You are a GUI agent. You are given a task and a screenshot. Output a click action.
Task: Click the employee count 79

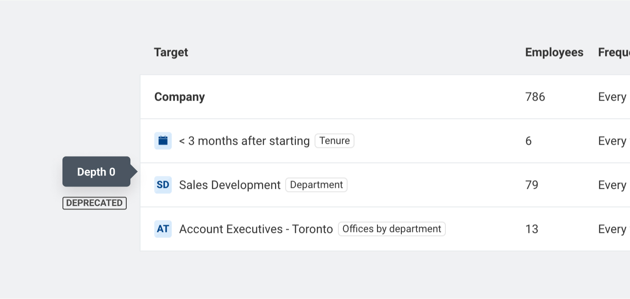(x=531, y=185)
